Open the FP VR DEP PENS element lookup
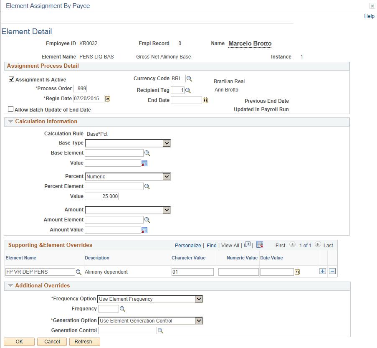This screenshot has height=348, width=377. click(x=79, y=272)
